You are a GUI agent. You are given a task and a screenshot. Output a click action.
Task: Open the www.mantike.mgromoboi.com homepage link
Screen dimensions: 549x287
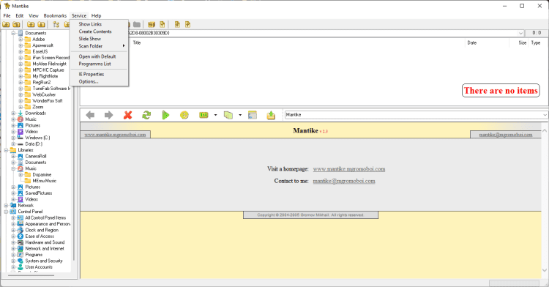point(349,169)
